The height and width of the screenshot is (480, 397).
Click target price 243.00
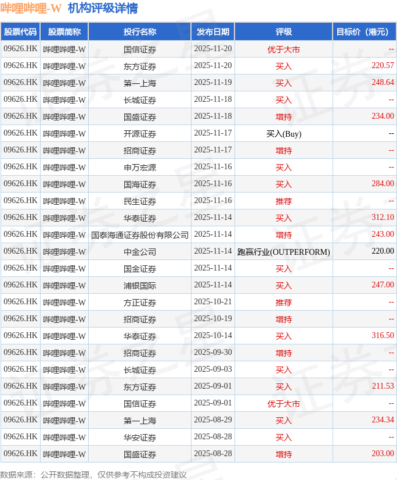click(x=382, y=234)
